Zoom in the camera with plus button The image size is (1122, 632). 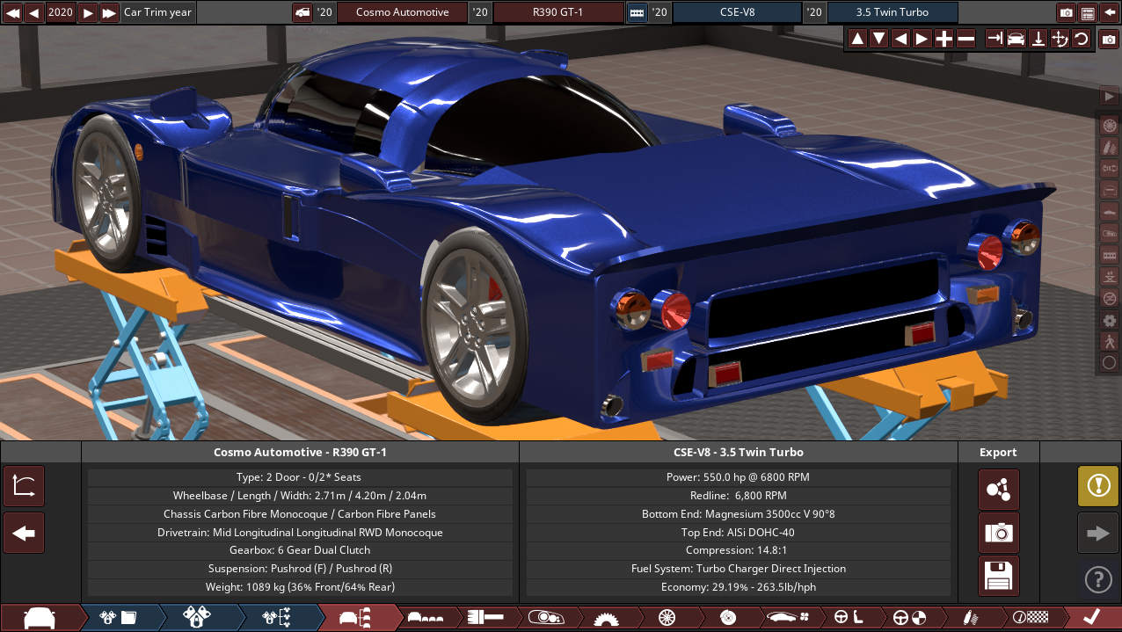point(943,39)
